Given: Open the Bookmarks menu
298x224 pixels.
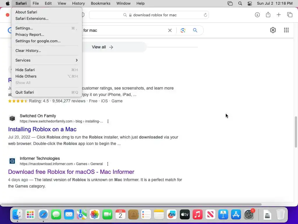Looking at the screenshot, I should (x=100, y=3).
